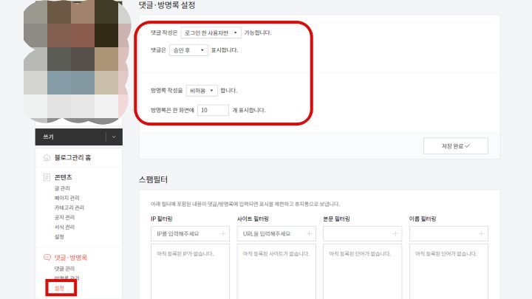
Task: Click the 아직 등록된 IP가 없습니다 text
Action: coord(185,253)
